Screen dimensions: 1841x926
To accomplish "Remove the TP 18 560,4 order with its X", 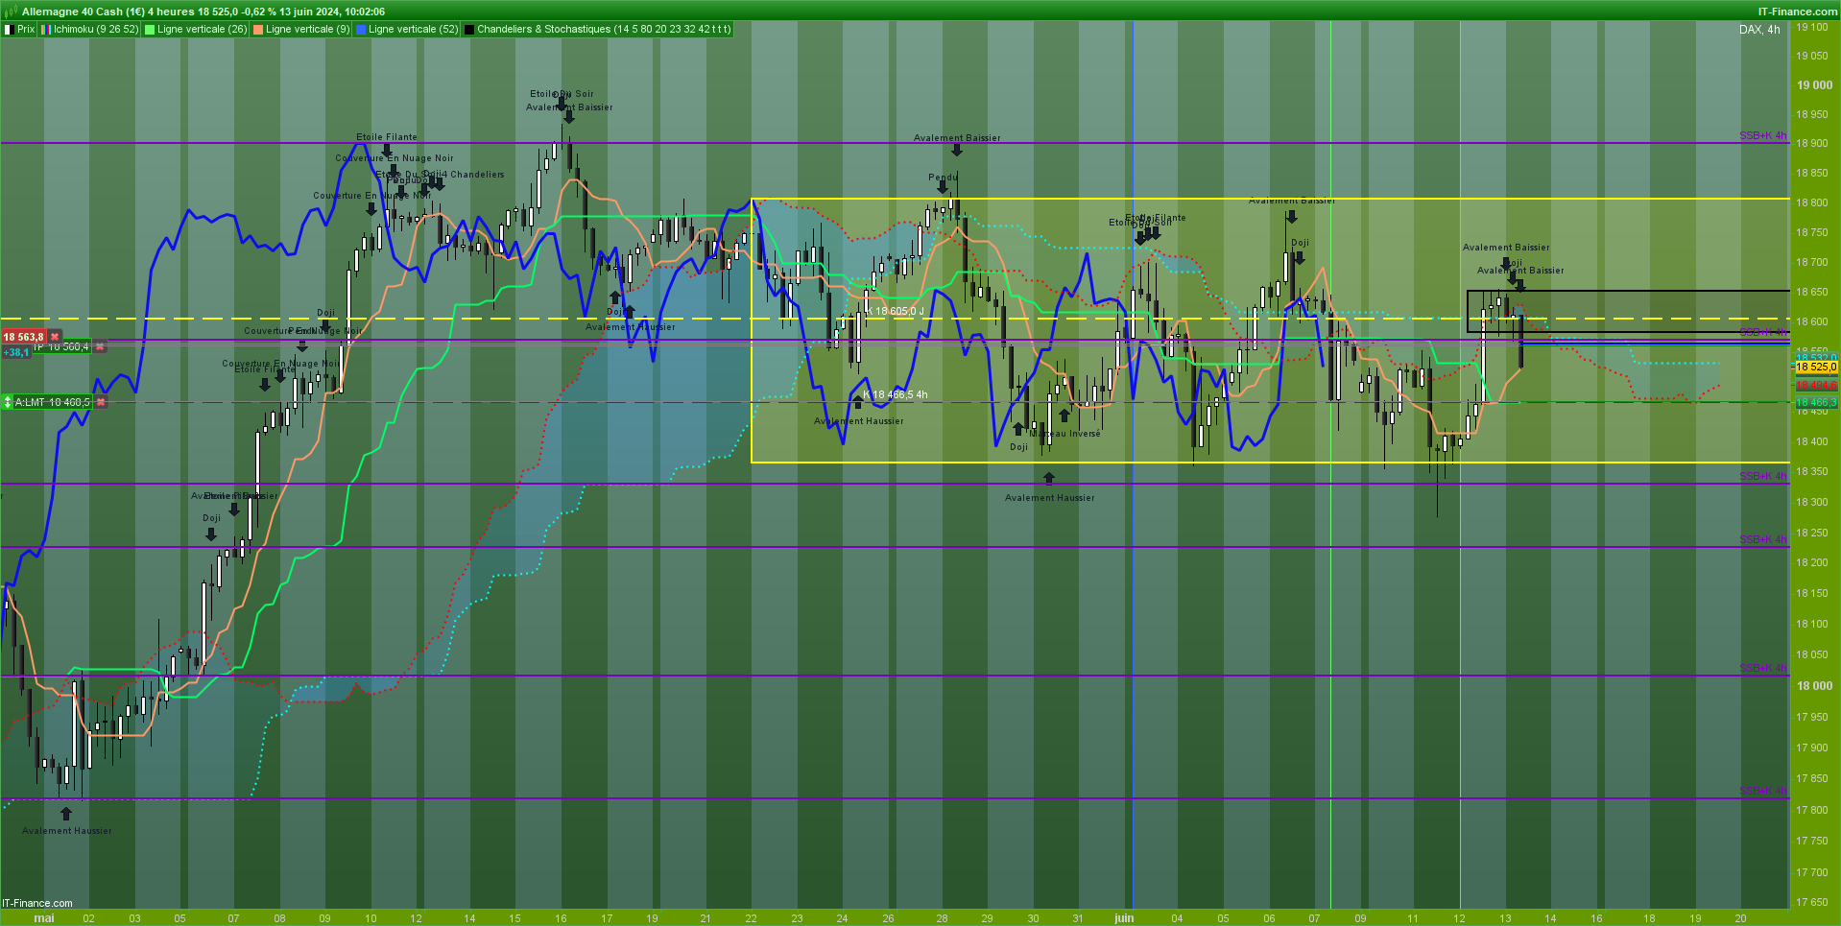I will coord(100,347).
